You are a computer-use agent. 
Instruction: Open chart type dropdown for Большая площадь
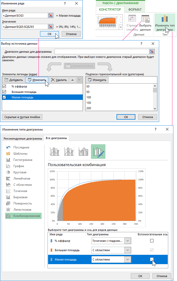point(128,250)
